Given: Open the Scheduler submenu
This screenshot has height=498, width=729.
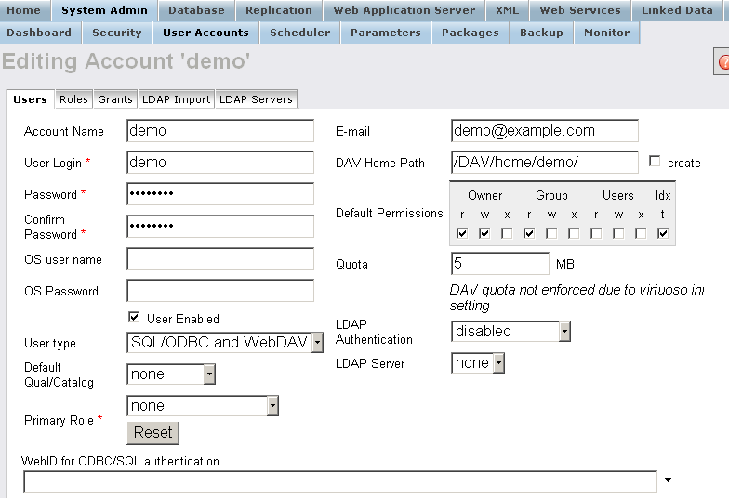Looking at the screenshot, I should point(299,33).
